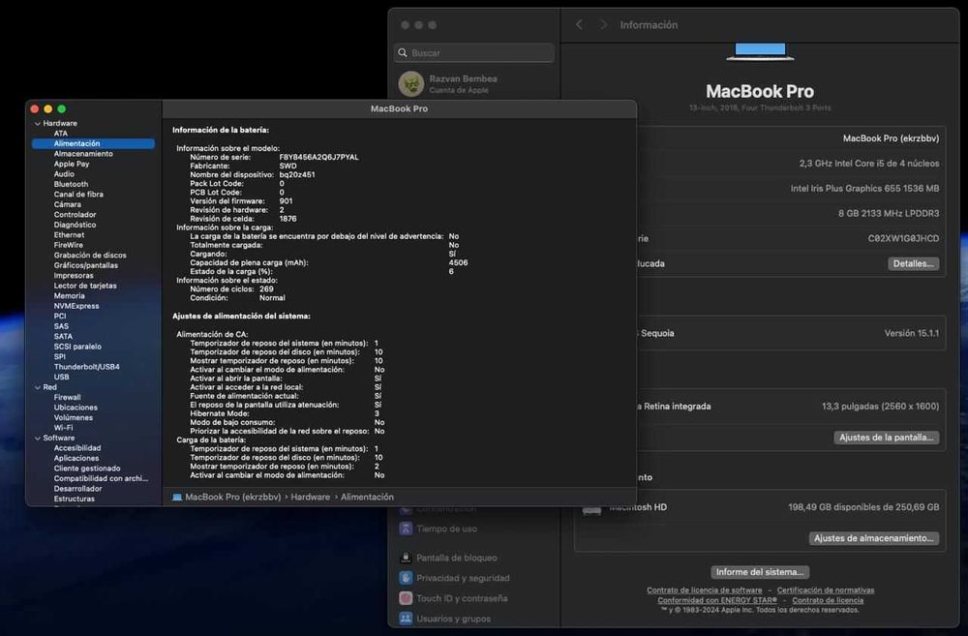The image size is (968, 636).
Task: Click Hardware in the path bar
Action: click(311, 497)
